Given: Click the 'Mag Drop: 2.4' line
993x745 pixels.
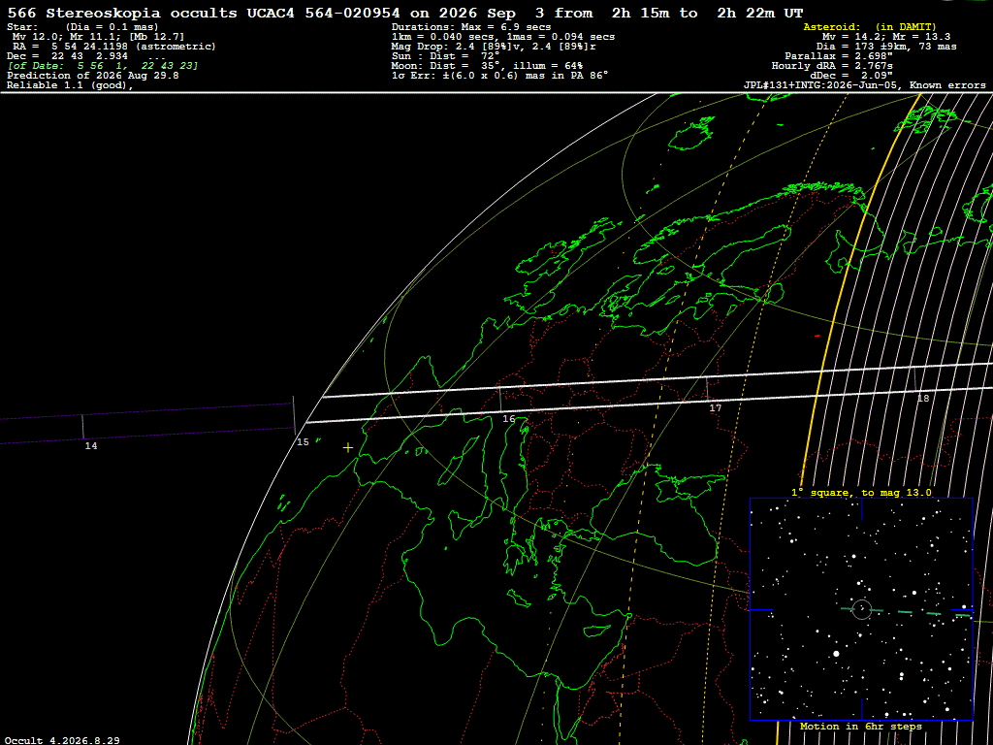Looking at the screenshot, I should click(x=494, y=47).
